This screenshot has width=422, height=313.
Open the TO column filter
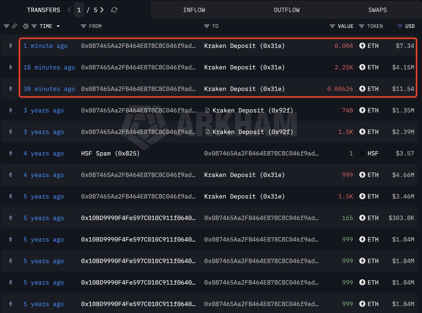[206, 26]
